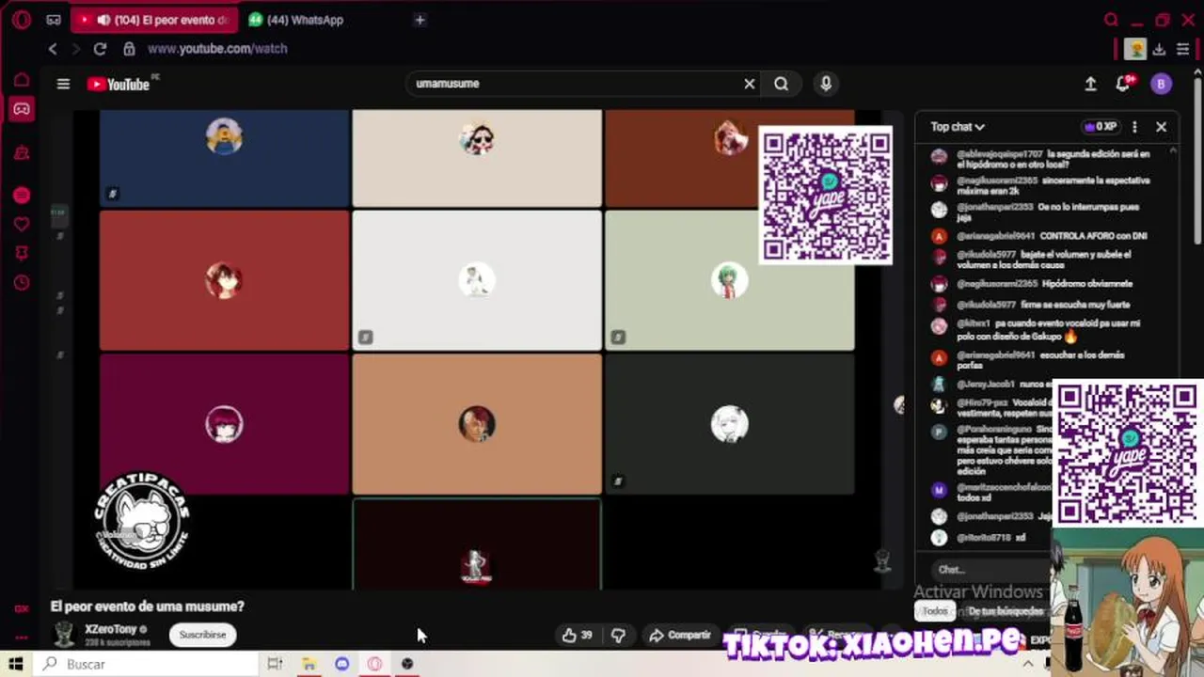Switch to the YouTube video tab
Image resolution: width=1204 pixels, height=677 pixels.
point(156,20)
